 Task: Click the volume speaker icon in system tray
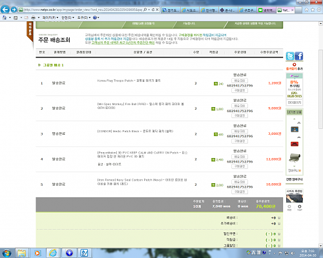point(293,253)
